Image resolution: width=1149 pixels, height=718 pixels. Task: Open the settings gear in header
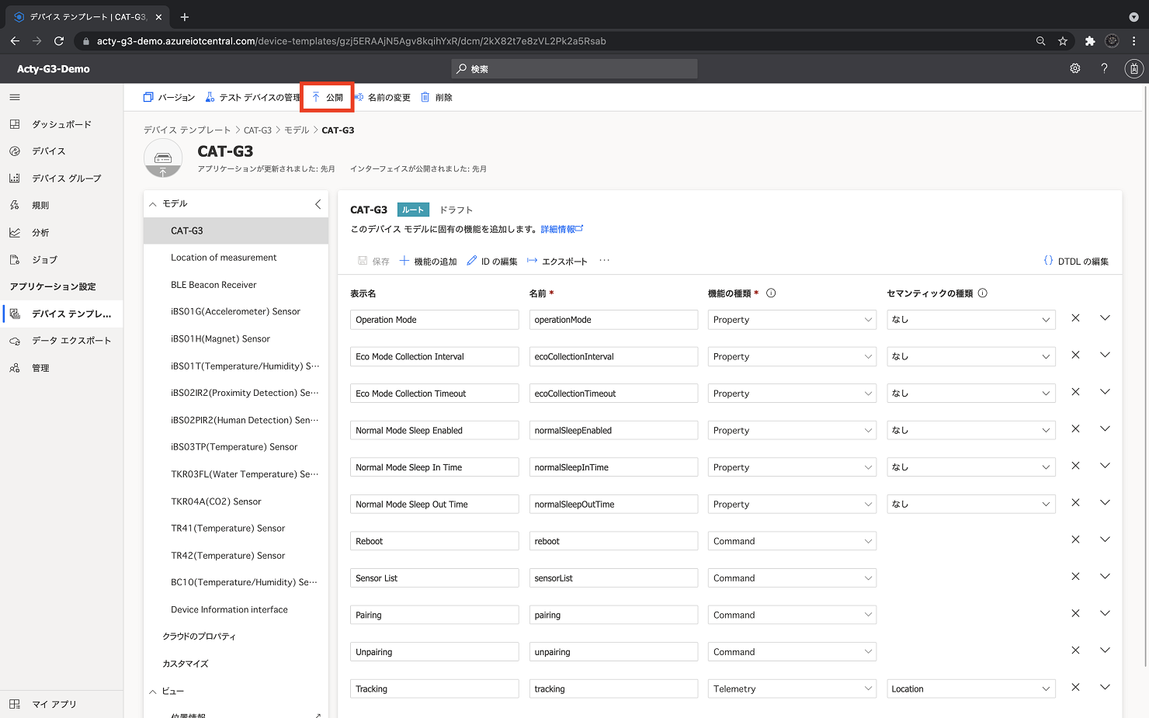pyautogui.click(x=1075, y=68)
